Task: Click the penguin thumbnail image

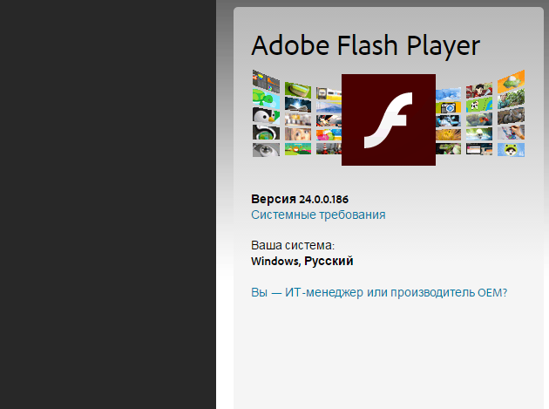Action: click(266, 116)
